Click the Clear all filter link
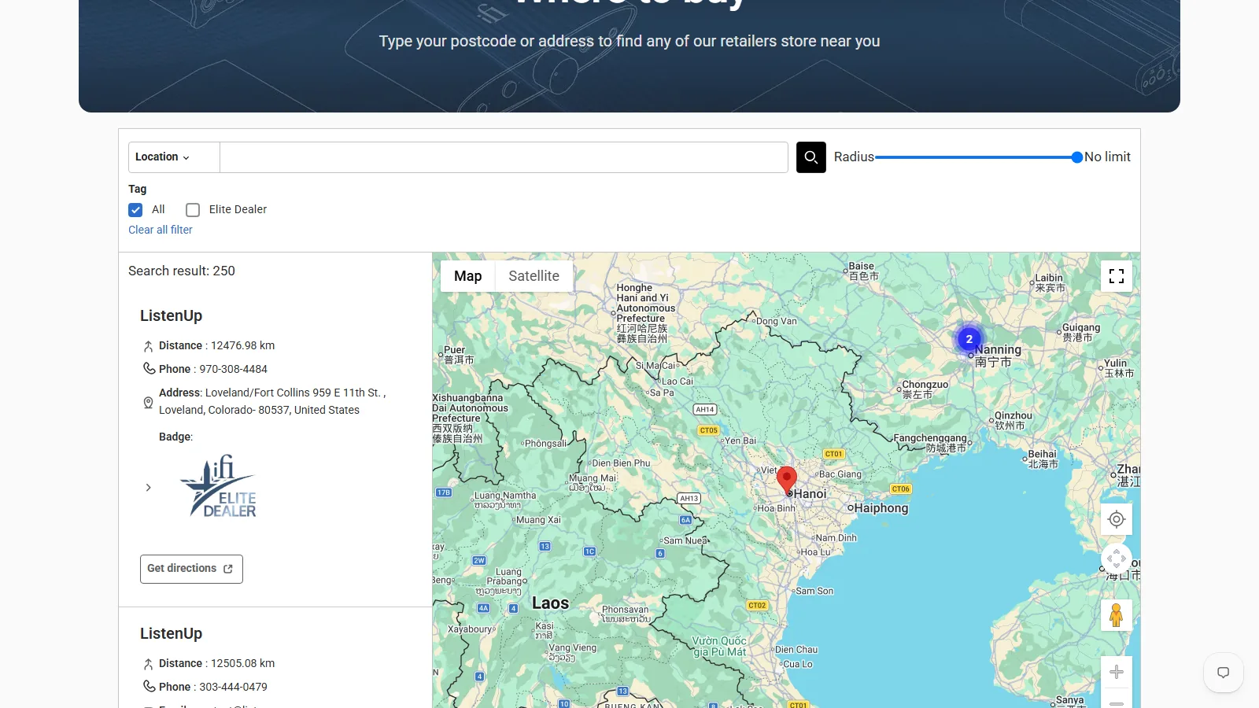The width and height of the screenshot is (1259, 708). [161, 230]
